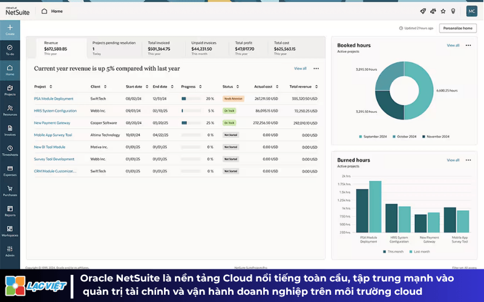Sort by Total revenue column arrows

pos(316,86)
